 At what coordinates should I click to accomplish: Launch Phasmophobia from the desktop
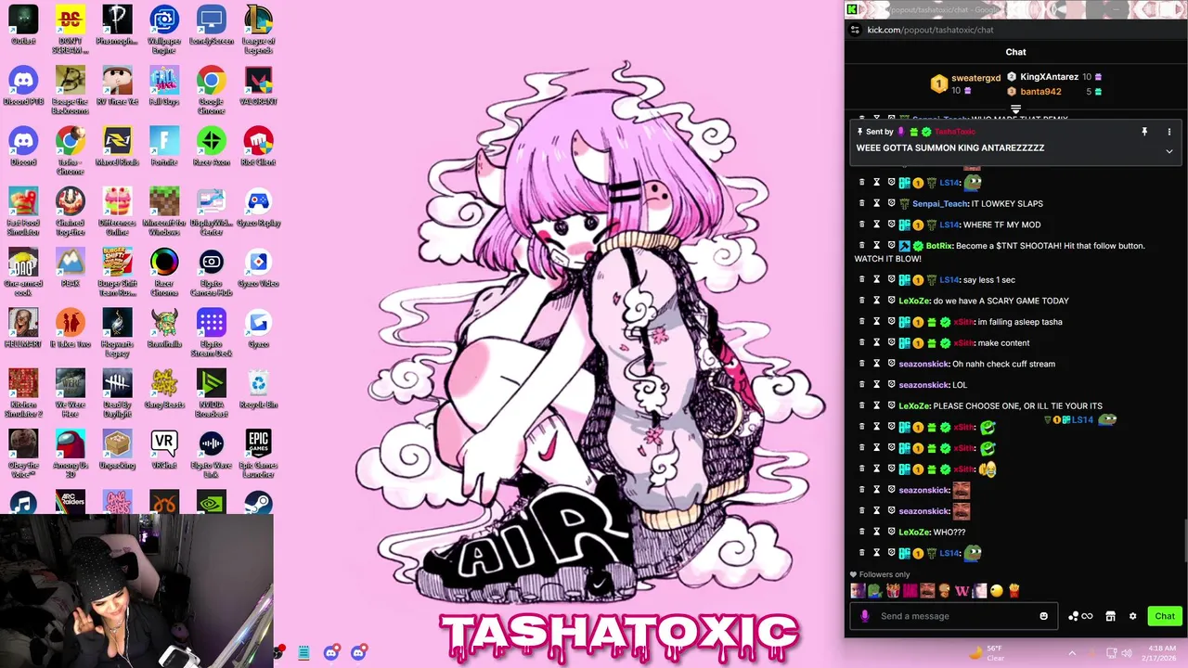[117, 25]
